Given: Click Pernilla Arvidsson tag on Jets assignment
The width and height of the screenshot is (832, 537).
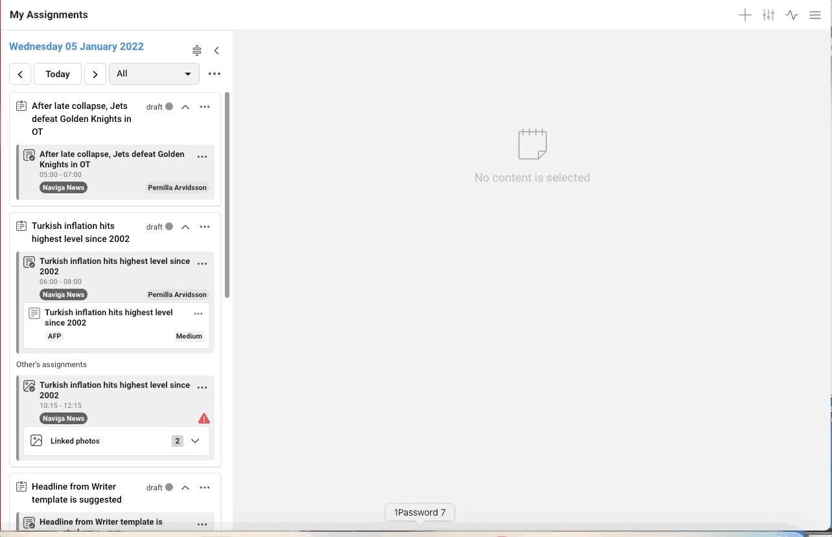Looking at the screenshot, I should click(178, 187).
